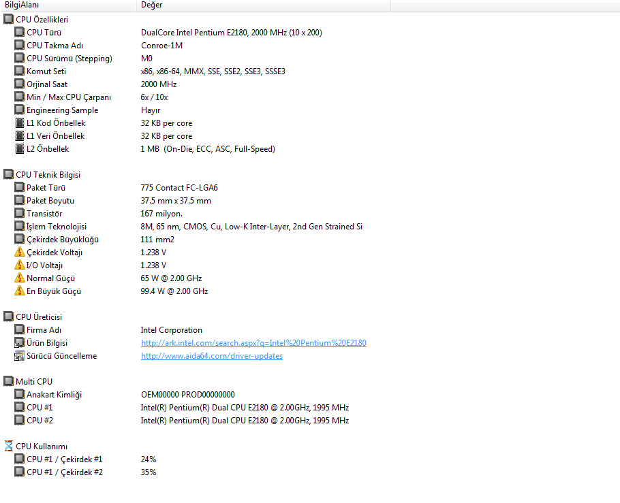Screen dimensions: 620x503
Task: Click the chip icon beside CPU Türü
Action: pos(19,32)
